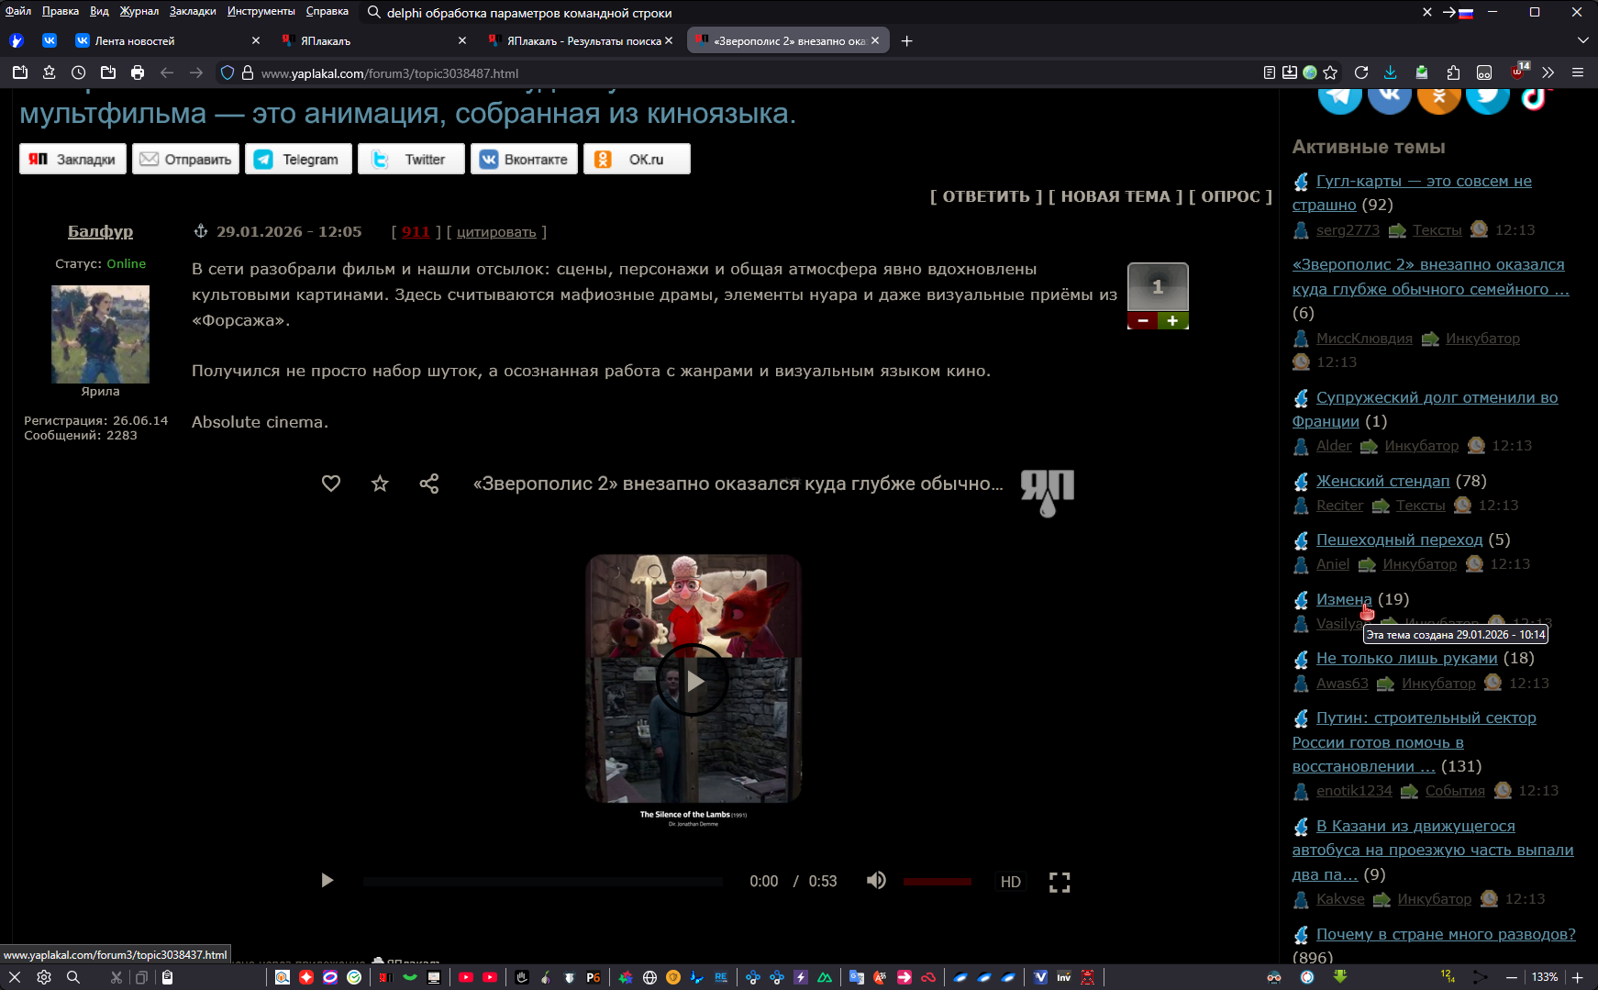
Task: Open the Закладки menu
Action: pyautogui.click(x=193, y=11)
